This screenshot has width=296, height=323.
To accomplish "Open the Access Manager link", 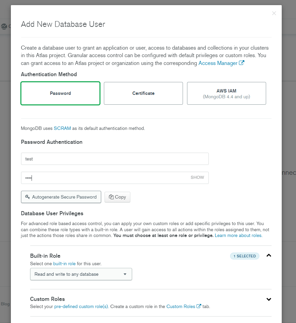I will click(x=218, y=63).
